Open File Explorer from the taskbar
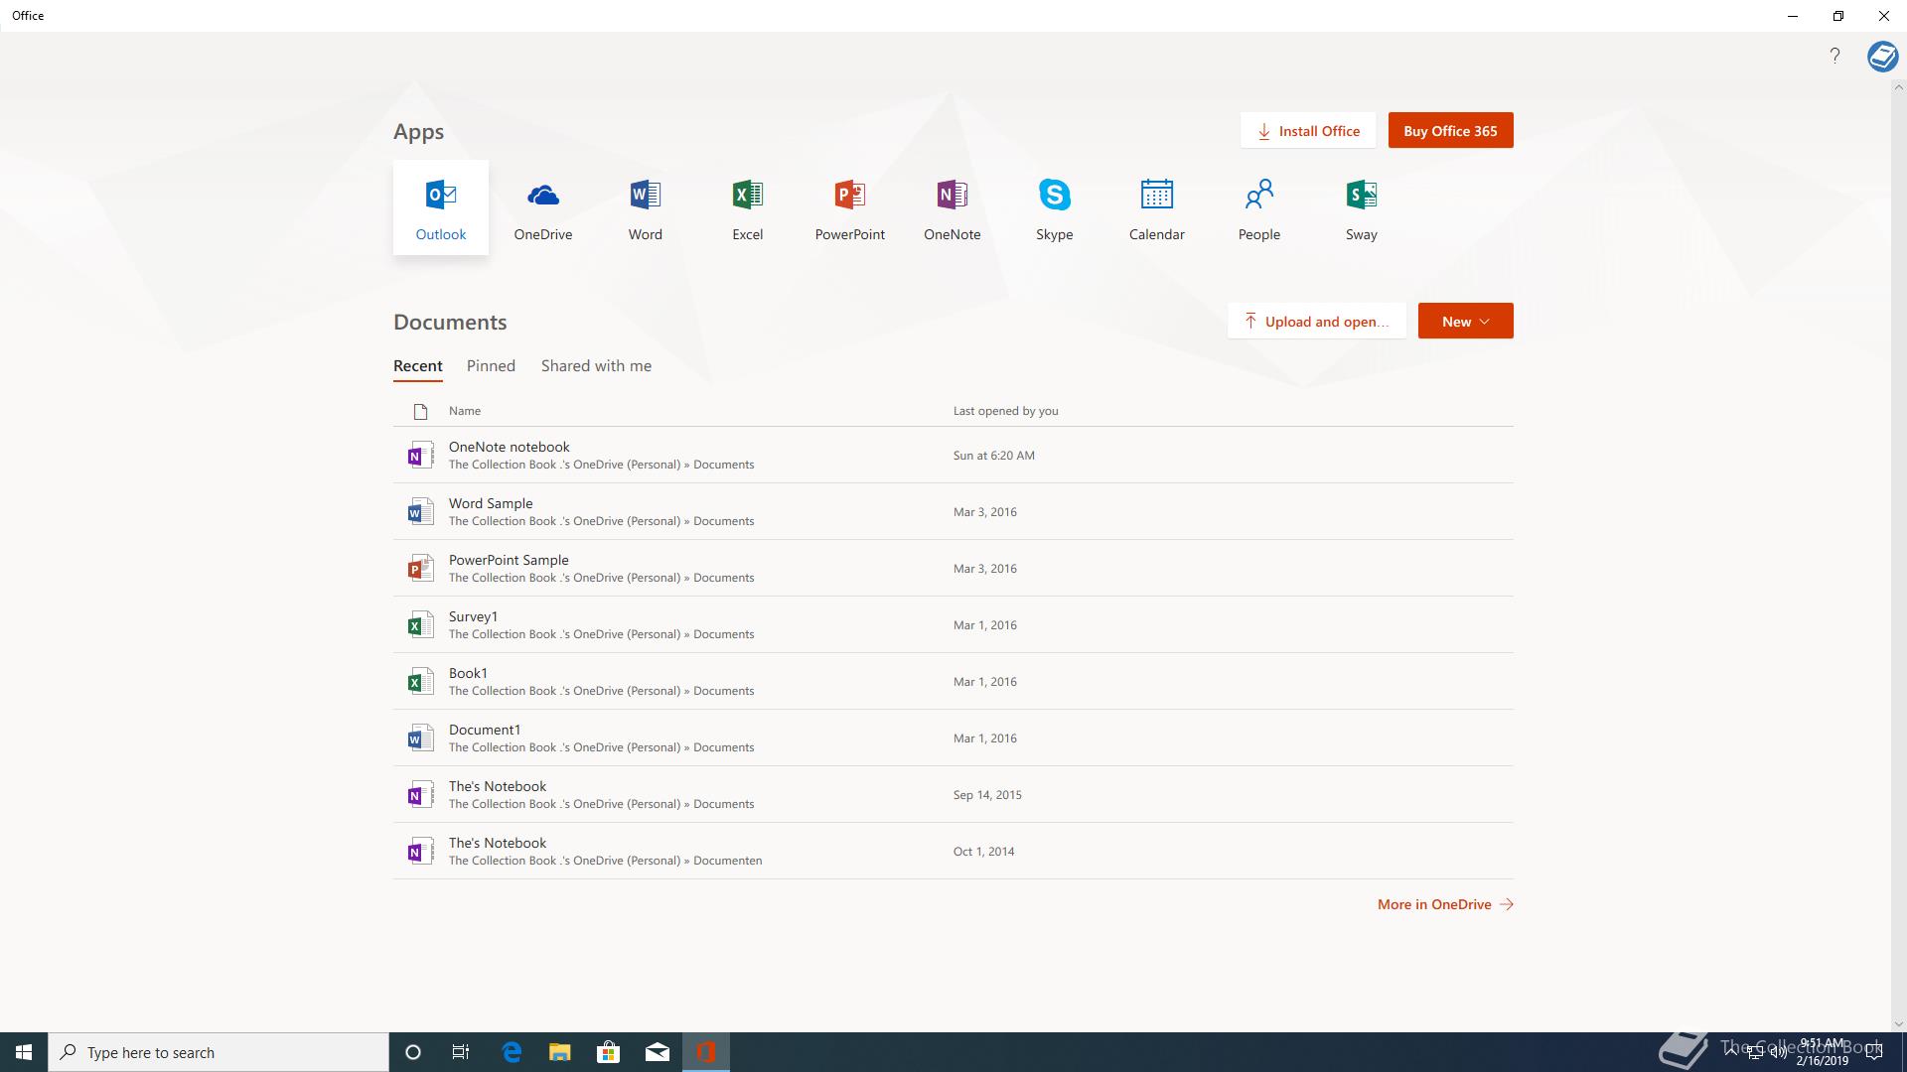 click(x=560, y=1052)
